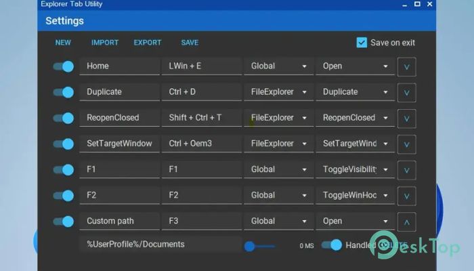Open the Open action dropdown for Custom path
The height and width of the screenshot is (271, 474).
tap(355, 221)
